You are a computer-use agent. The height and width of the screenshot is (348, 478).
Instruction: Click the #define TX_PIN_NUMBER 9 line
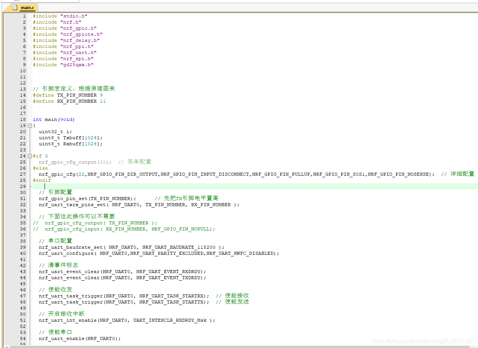point(68,95)
